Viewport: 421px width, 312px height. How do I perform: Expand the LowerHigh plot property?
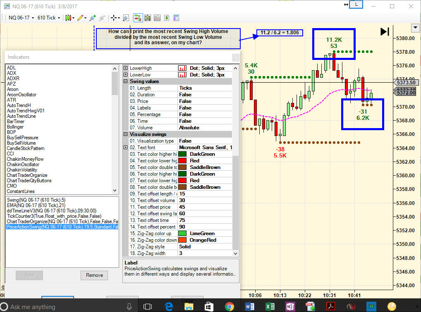[x=125, y=68]
